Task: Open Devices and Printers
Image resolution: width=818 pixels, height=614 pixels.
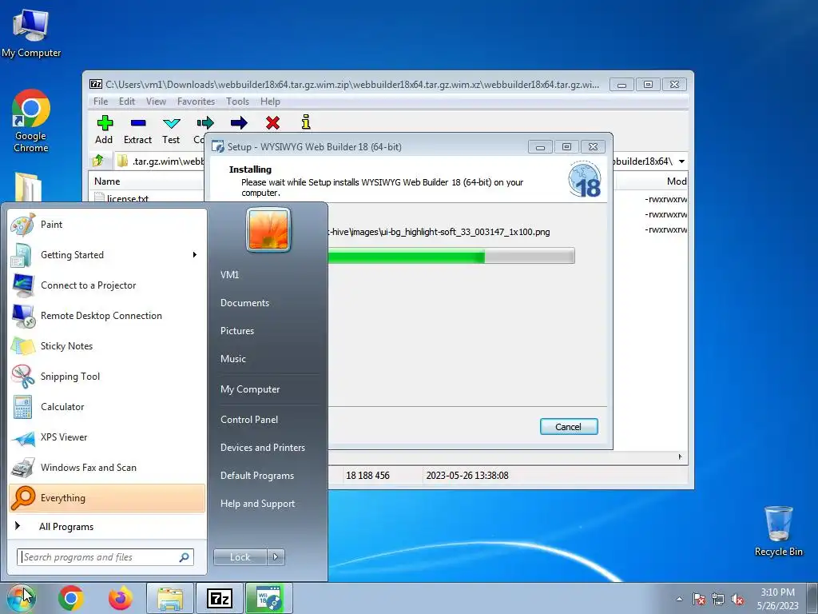Action: 262,448
